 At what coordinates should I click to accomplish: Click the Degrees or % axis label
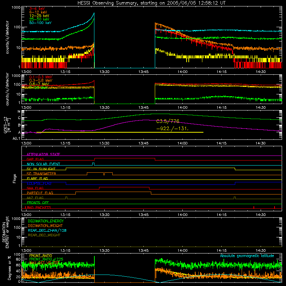[x=9, y=268]
